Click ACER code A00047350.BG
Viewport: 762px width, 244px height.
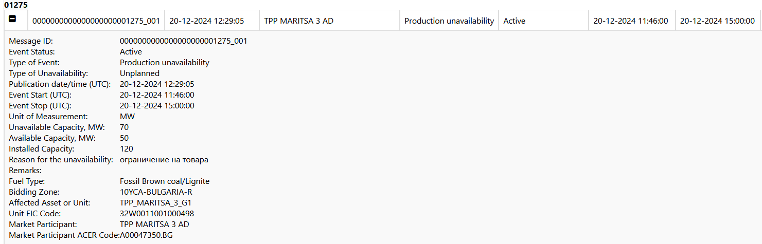point(146,235)
